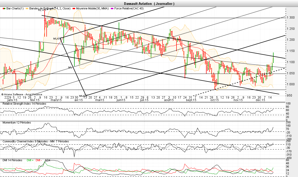This screenshot has height=177, width=298.
Task: Click the Moyenne Mobile red legend swatch
Action: pyautogui.click(x=74, y=9)
